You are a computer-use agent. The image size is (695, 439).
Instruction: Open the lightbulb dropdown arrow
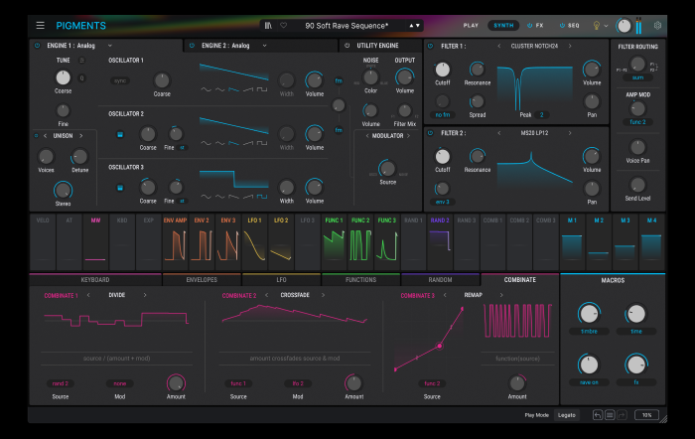tap(606, 26)
